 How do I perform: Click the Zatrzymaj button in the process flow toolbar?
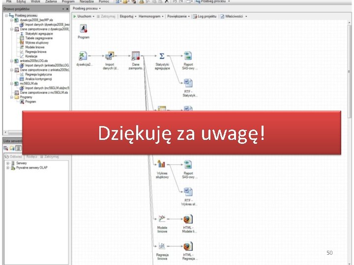coord(106,16)
